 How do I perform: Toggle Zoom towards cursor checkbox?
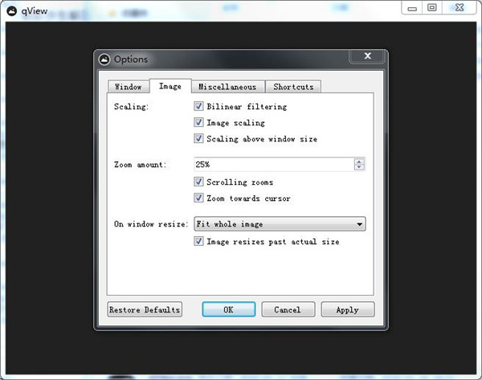pyautogui.click(x=198, y=198)
